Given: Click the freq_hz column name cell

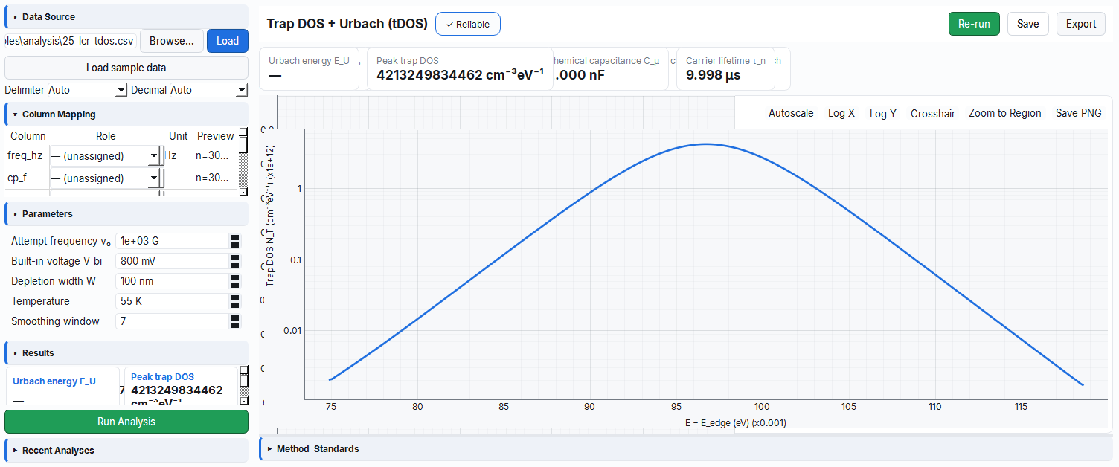Looking at the screenshot, I should tap(25, 156).
